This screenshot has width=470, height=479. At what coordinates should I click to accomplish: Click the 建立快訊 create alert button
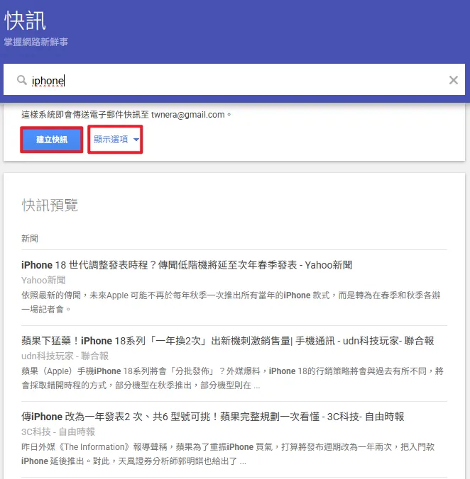(x=52, y=140)
